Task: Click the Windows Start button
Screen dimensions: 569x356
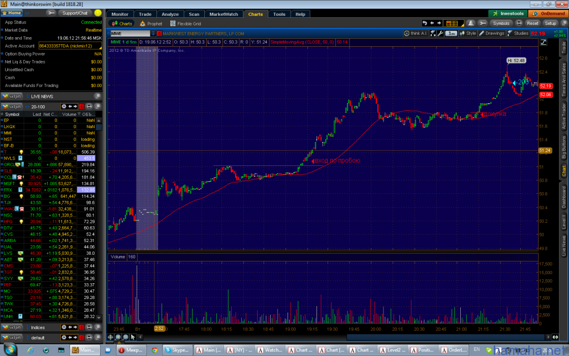Action: pos(10,350)
